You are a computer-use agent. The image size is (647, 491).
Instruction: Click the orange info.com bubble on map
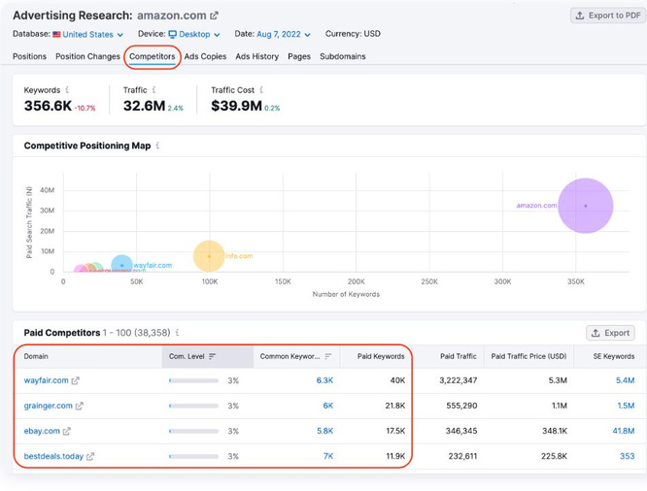[209, 256]
